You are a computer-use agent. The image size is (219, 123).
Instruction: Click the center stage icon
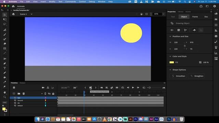(146, 14)
